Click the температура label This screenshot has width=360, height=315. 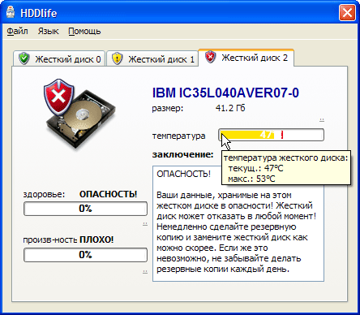178,136
